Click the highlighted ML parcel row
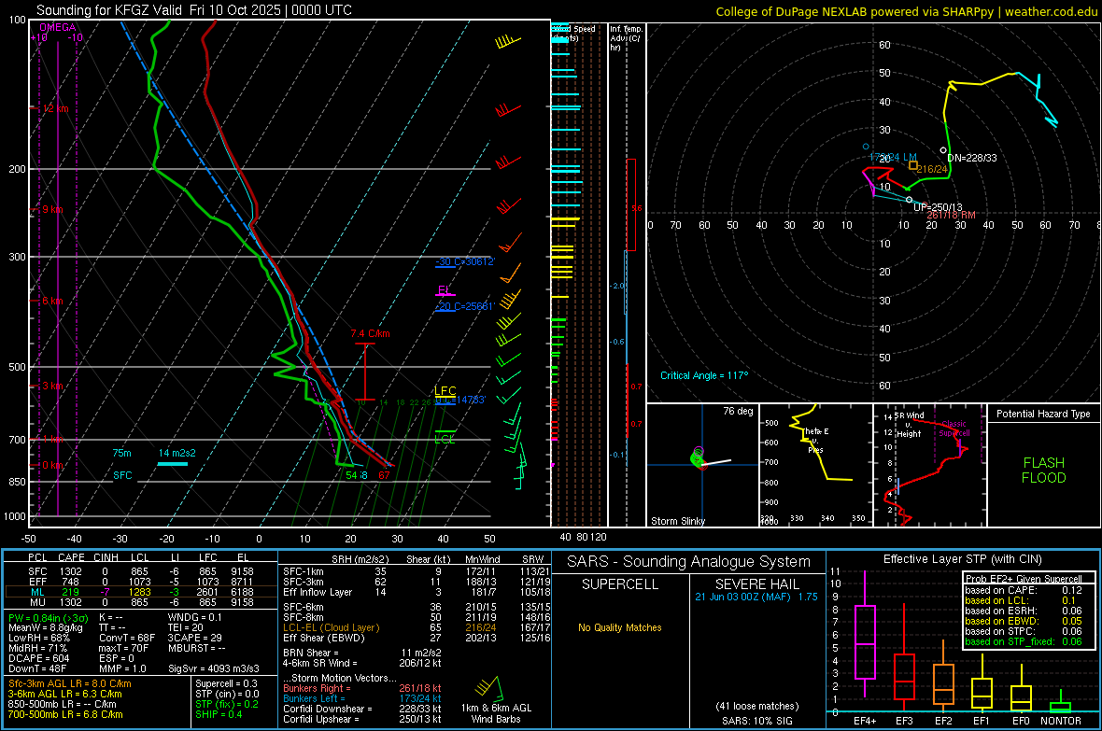 click(141, 592)
